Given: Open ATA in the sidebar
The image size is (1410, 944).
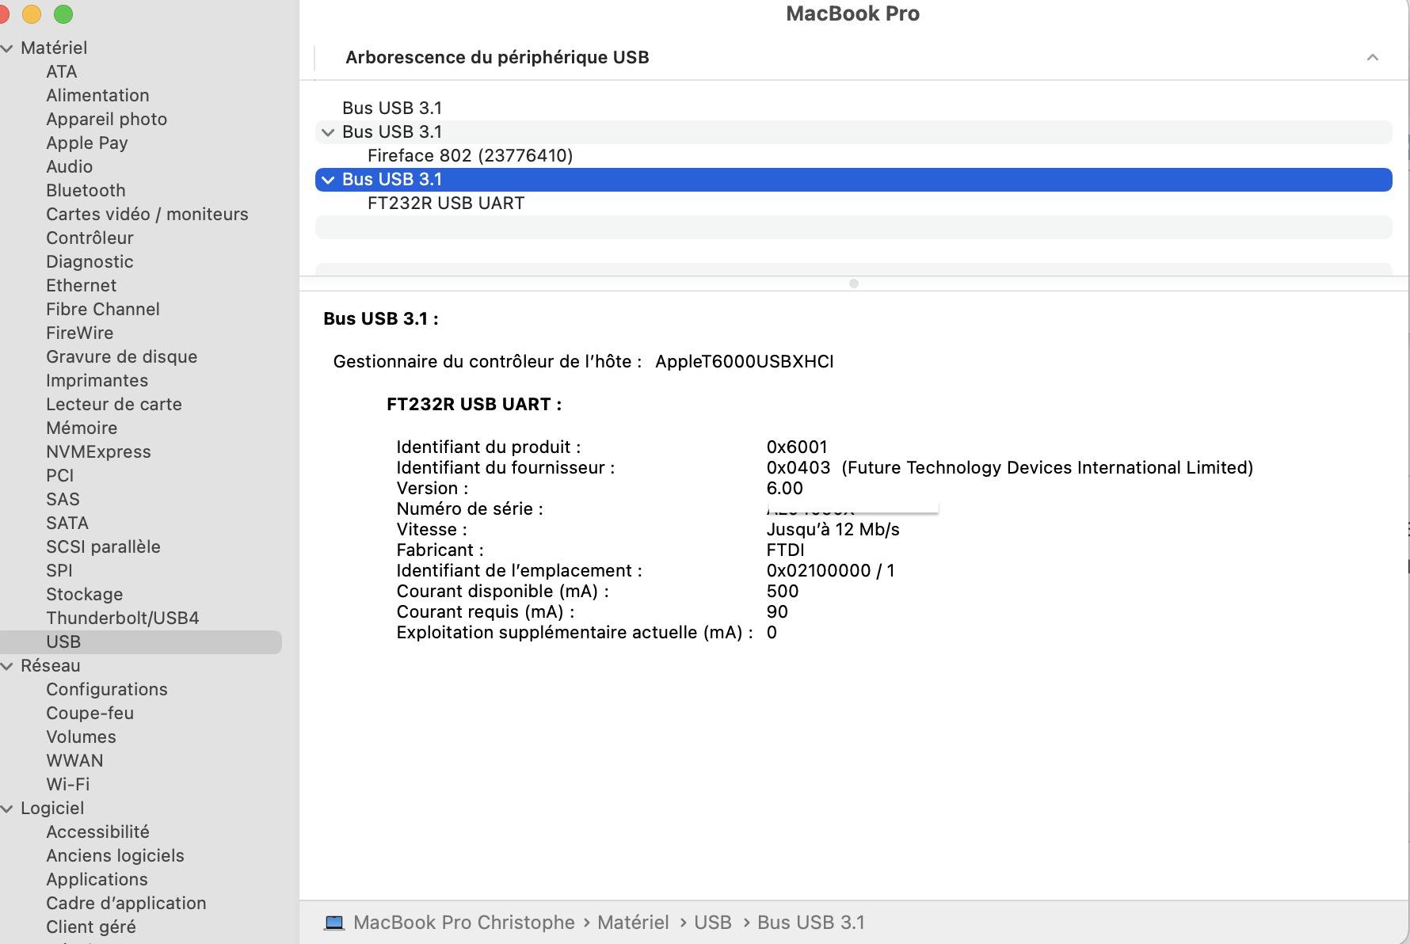Looking at the screenshot, I should (62, 72).
